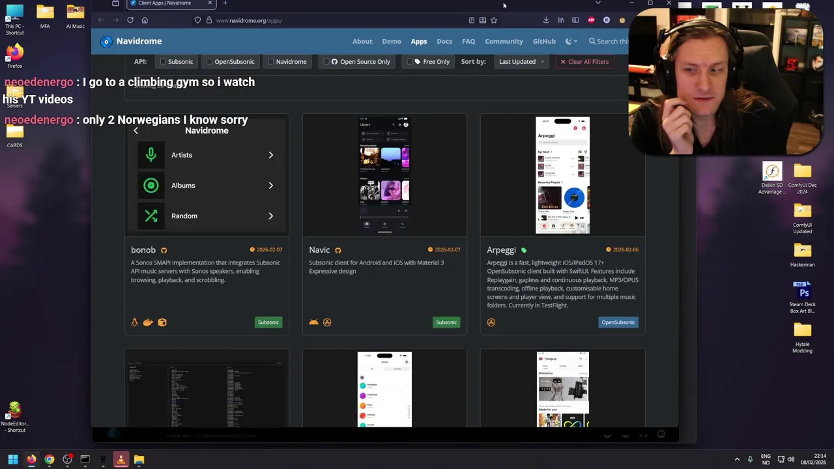Click the App Store icon on Navic card

pyautogui.click(x=327, y=322)
